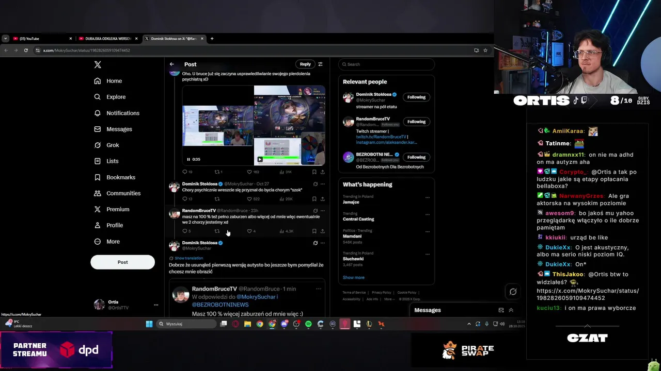661x371 pixels.
Task: Open more options for Jamajce trend
Action: 427,197
